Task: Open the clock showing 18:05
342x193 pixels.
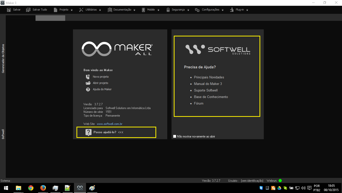Action: [x=331, y=188]
